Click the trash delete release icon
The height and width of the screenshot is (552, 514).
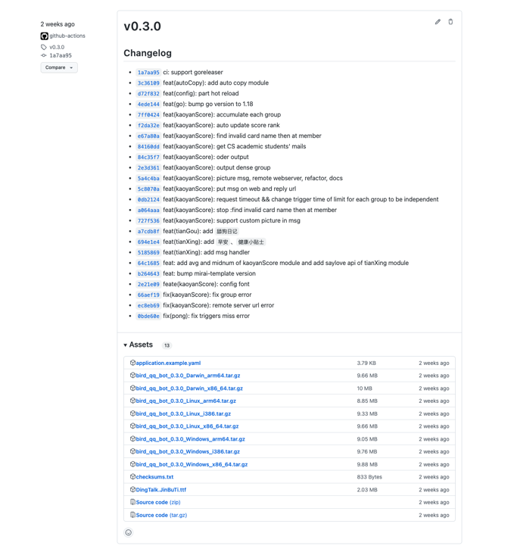coord(450,22)
